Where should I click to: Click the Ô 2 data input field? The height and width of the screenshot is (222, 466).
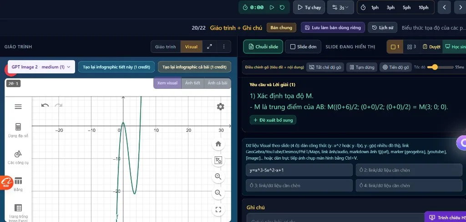[x=409, y=170]
